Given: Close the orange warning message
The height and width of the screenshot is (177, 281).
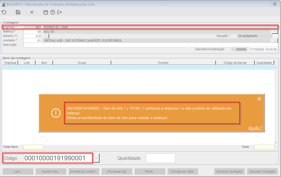Looking at the screenshot, I should tap(259, 99).
